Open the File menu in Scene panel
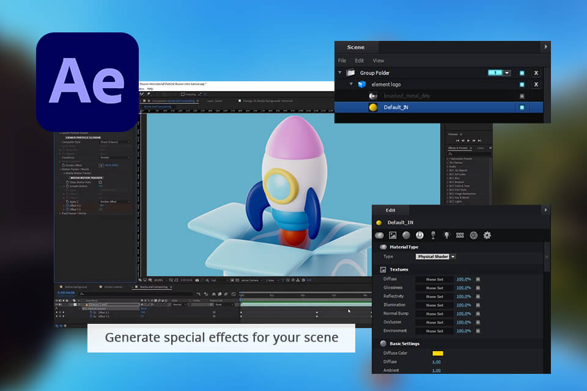The width and height of the screenshot is (587, 391). click(342, 60)
